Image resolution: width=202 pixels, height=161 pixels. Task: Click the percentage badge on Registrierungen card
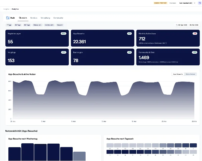point(63,34)
